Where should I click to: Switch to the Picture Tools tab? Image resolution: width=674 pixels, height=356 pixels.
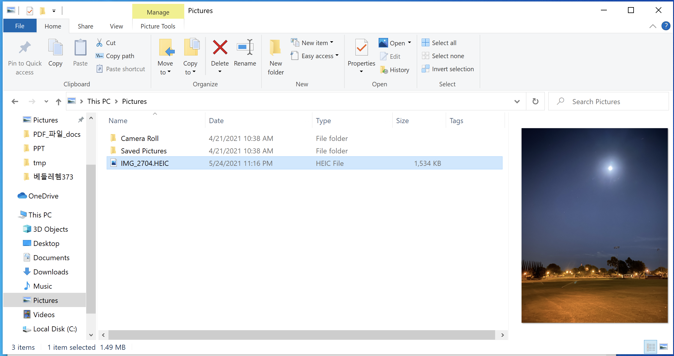(158, 26)
